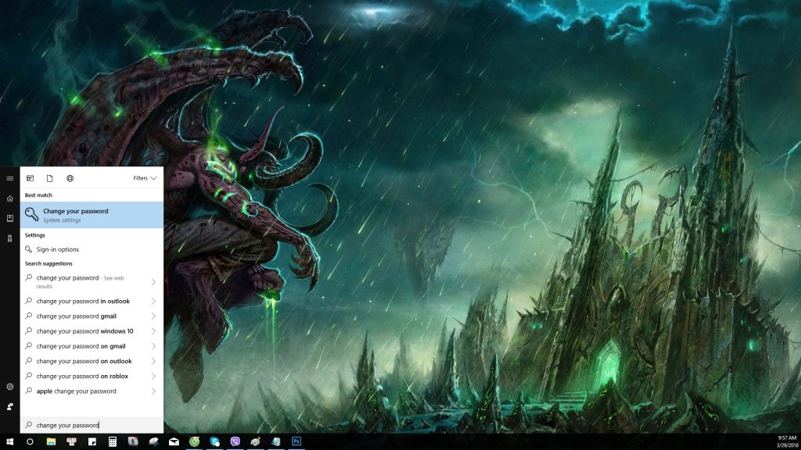Open the Devices icon in Cortana sidebar
This screenshot has width=801, height=450.
tap(9, 237)
